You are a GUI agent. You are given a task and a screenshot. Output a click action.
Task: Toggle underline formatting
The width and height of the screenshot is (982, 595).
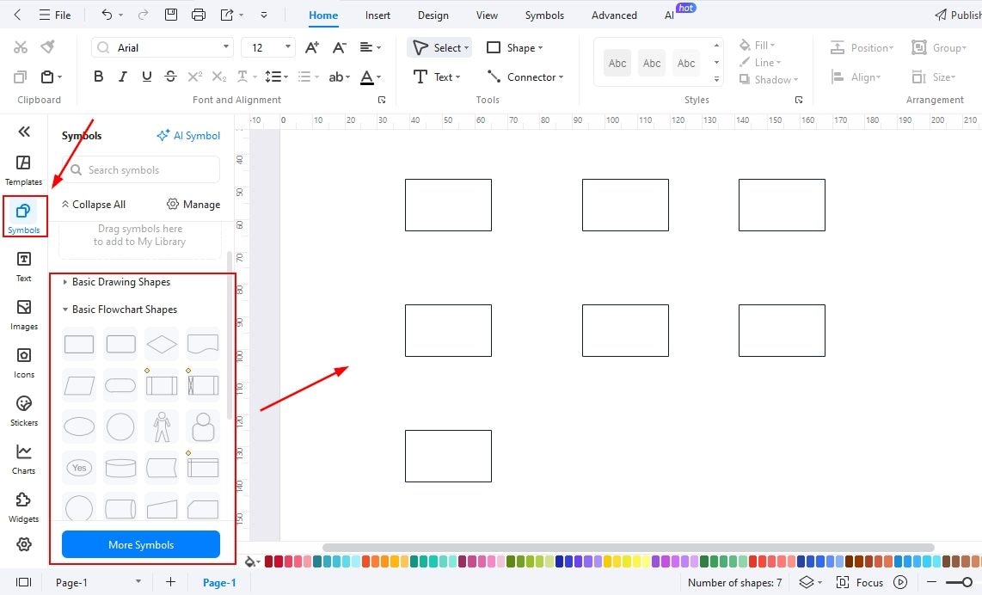click(x=146, y=77)
